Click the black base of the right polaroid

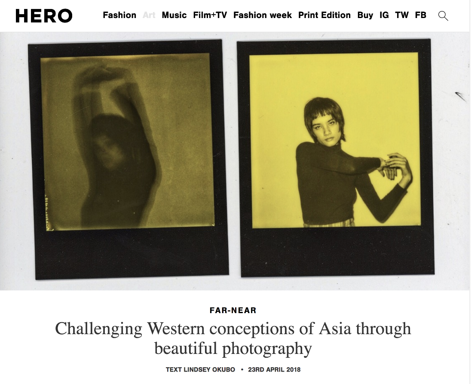click(x=338, y=252)
